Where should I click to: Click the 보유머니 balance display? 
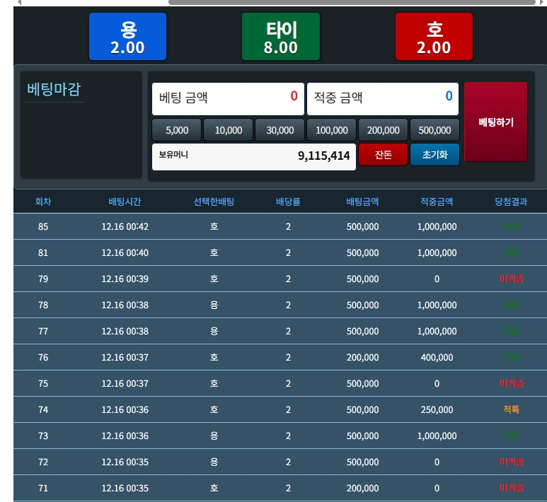click(x=253, y=156)
